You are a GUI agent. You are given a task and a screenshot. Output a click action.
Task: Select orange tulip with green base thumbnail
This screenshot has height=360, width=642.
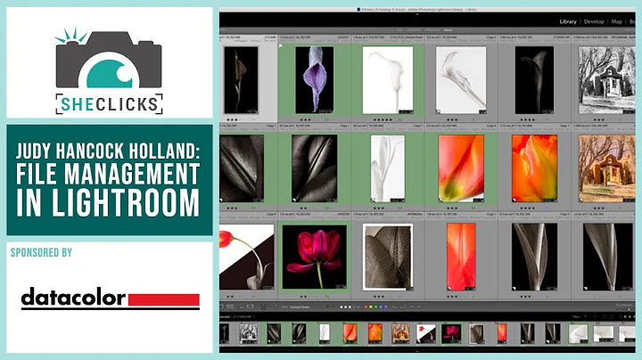(x=461, y=168)
